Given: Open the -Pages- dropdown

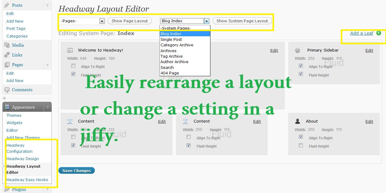Looking at the screenshot, I should pyautogui.click(x=82, y=21).
